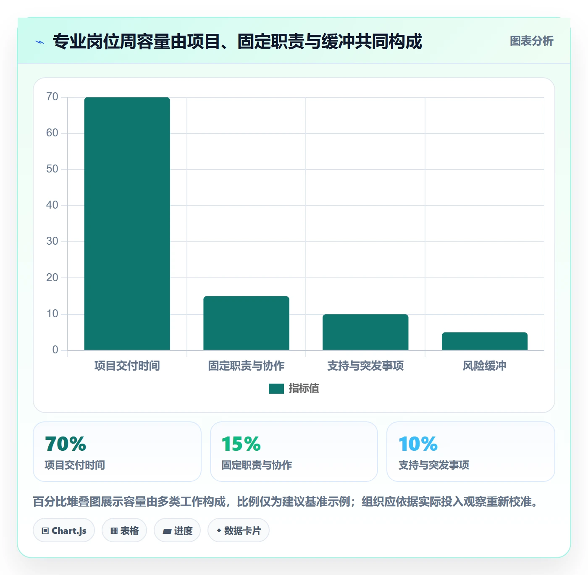Click the y-axis value 70
Image resolution: width=588 pixels, height=575 pixels.
point(52,97)
